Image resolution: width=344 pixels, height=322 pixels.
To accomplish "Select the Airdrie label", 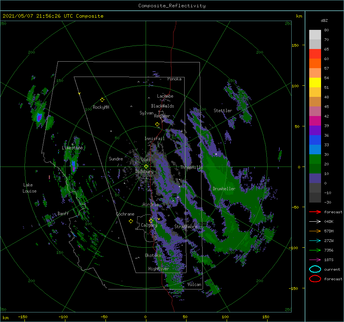I will click(x=151, y=204).
